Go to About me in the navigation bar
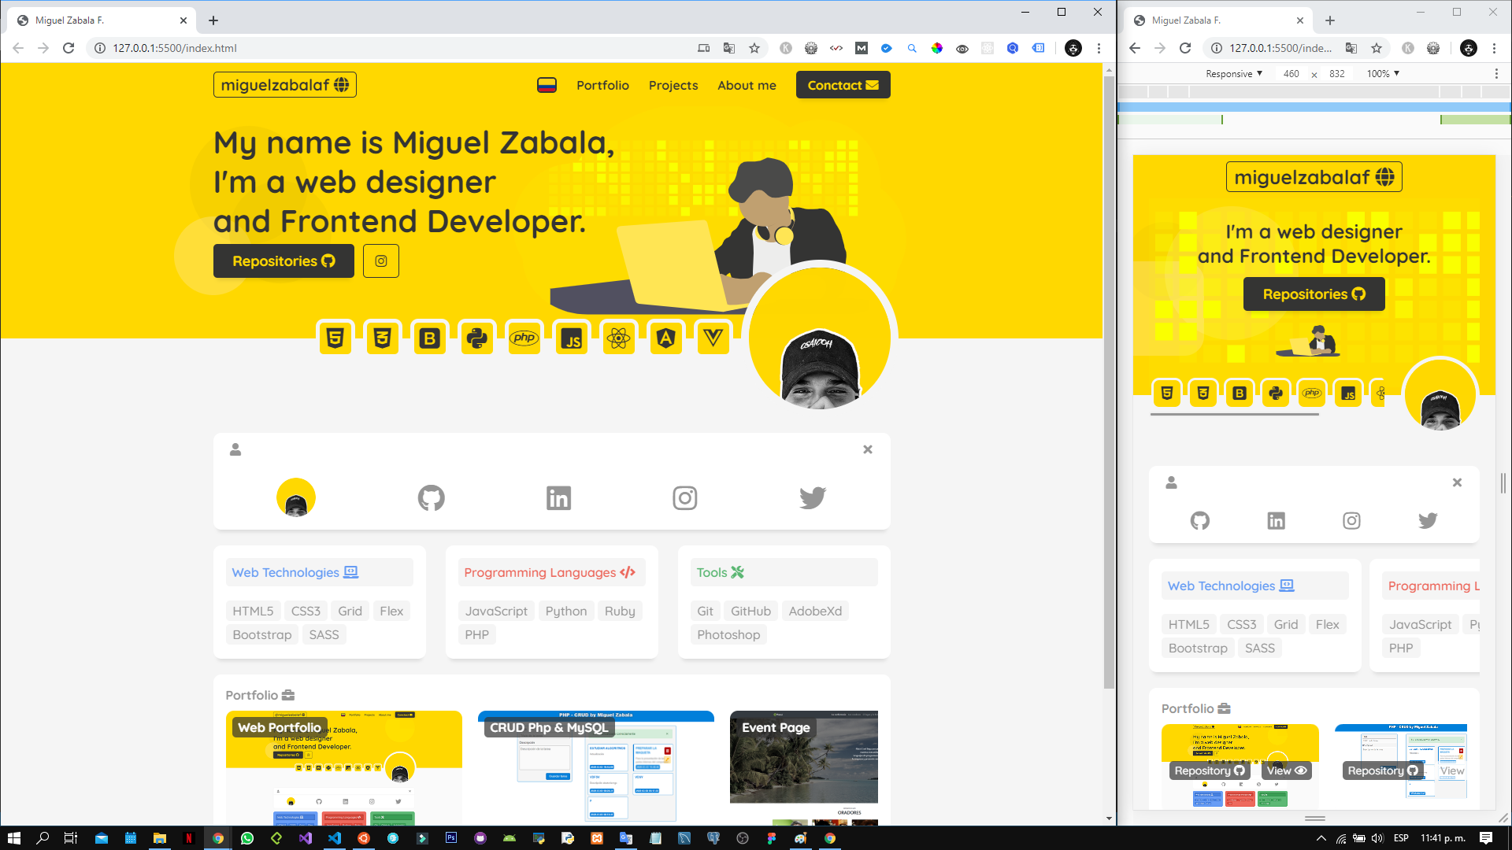Viewport: 1512px width, 850px height. [x=747, y=85]
